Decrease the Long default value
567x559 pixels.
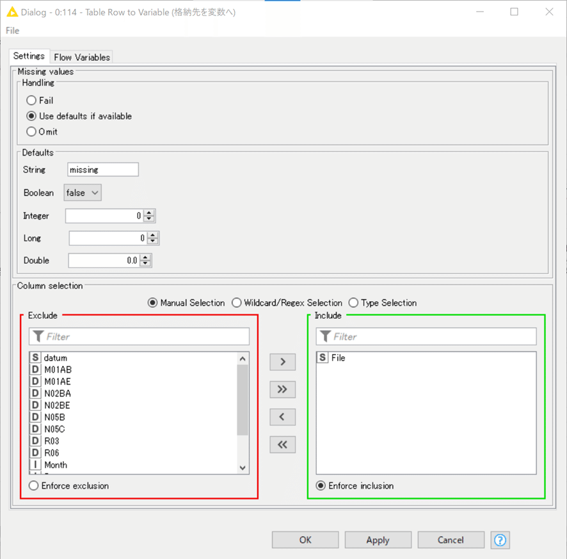153,241
